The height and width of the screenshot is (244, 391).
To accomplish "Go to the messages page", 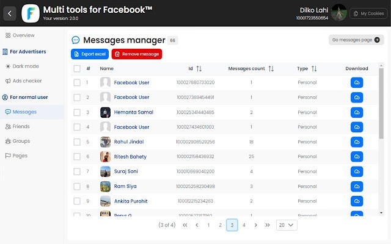I will click(356, 40).
